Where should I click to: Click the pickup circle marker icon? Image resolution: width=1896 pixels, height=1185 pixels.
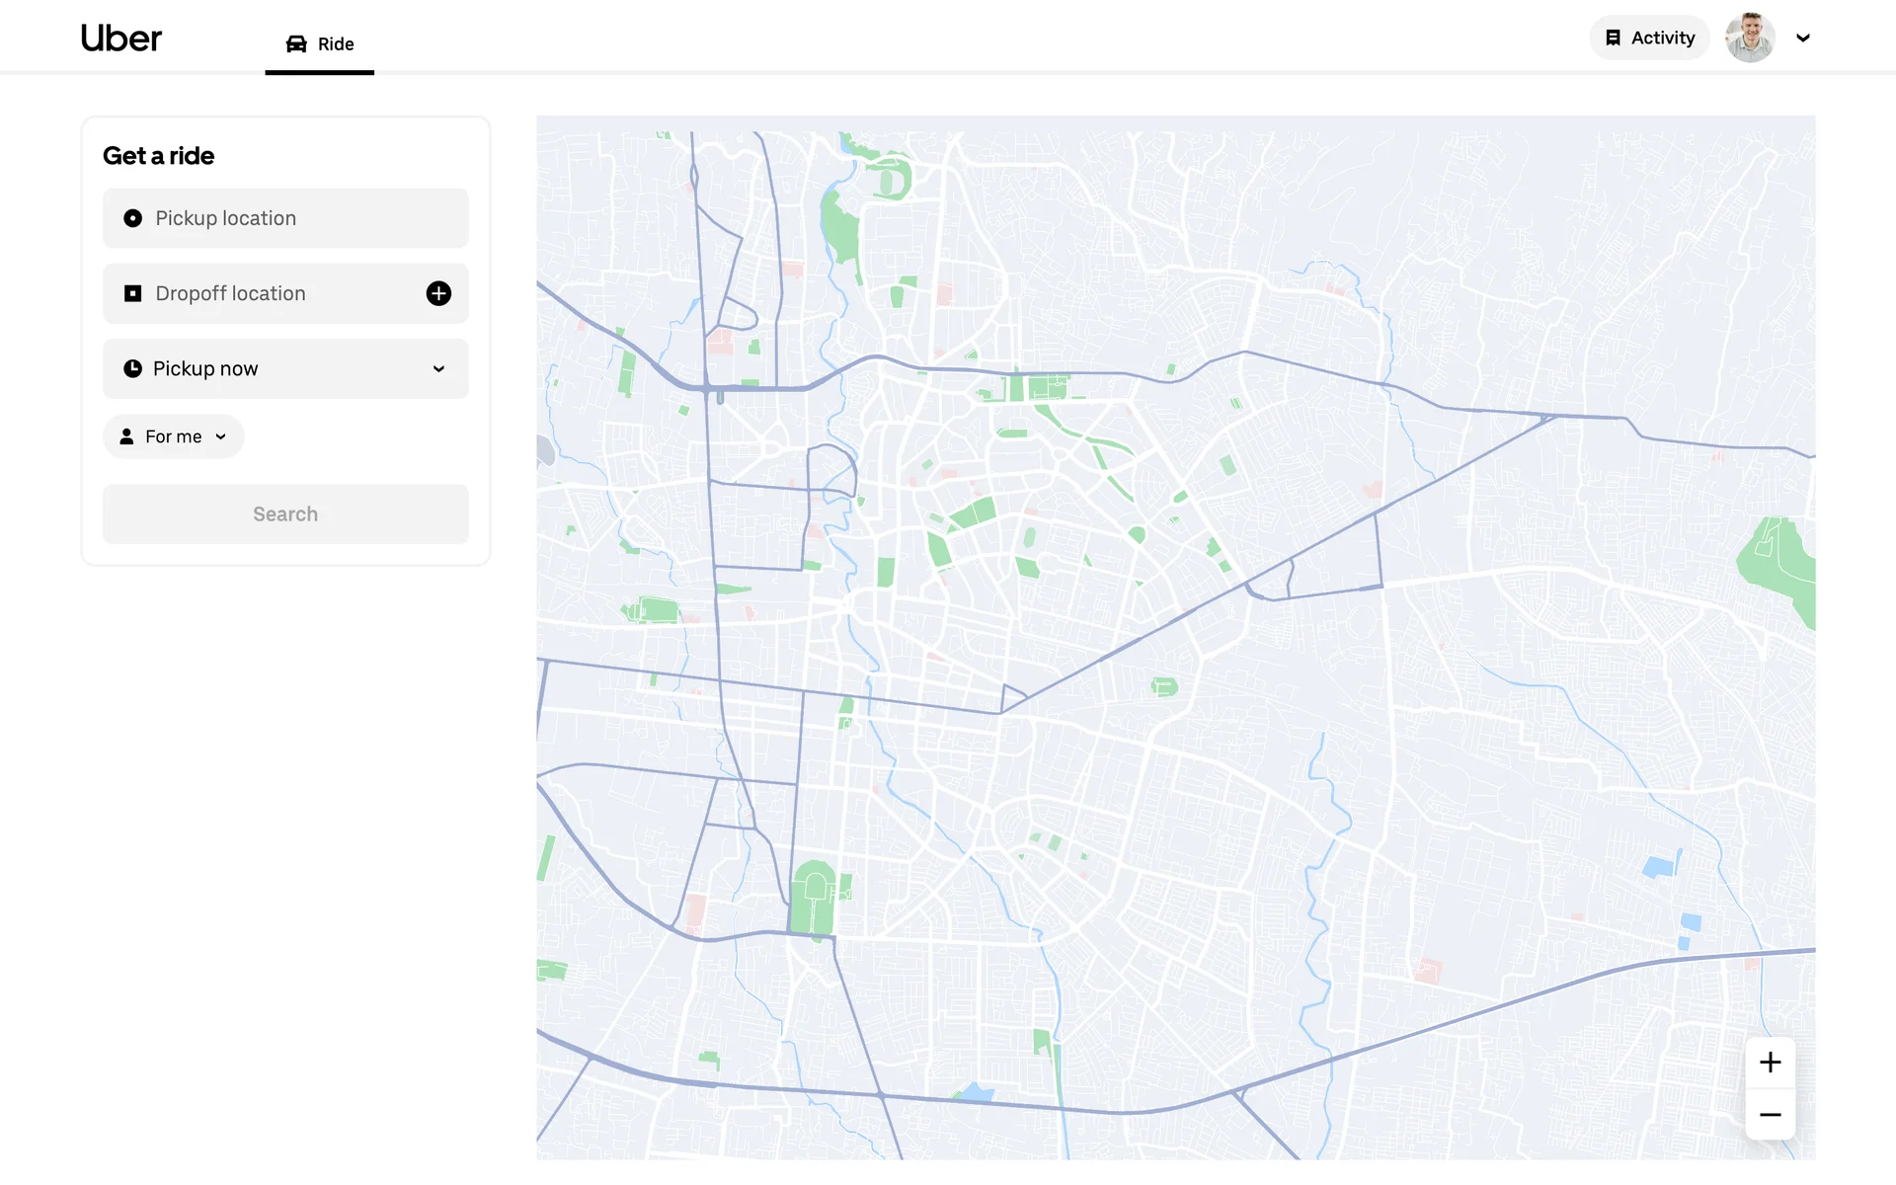(132, 218)
